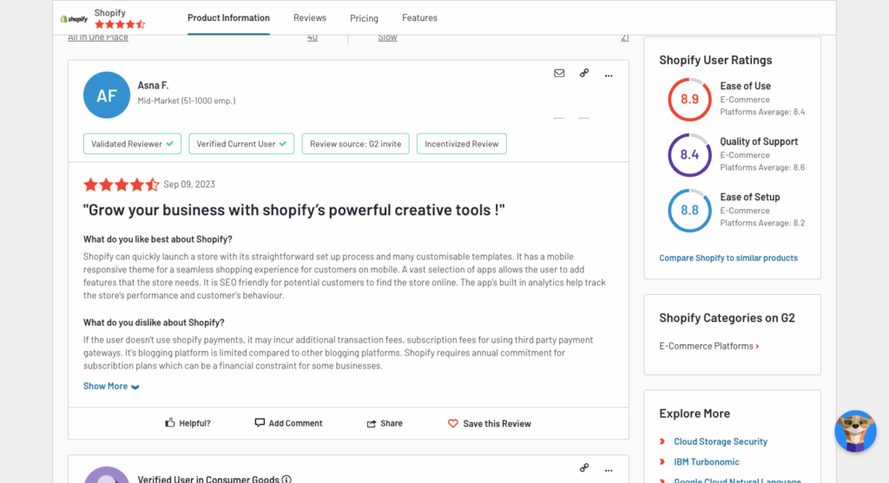Click the 'Shopify User Ratings' heading
Screen dimensions: 889x483
pos(715,60)
